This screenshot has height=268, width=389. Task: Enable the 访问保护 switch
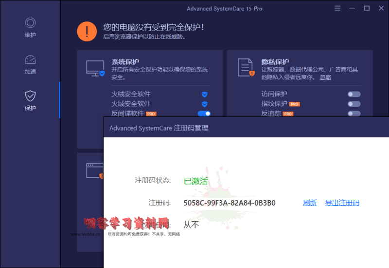pyautogui.click(x=354, y=94)
